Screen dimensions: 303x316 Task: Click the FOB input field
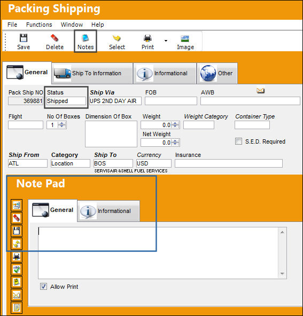[171, 101]
